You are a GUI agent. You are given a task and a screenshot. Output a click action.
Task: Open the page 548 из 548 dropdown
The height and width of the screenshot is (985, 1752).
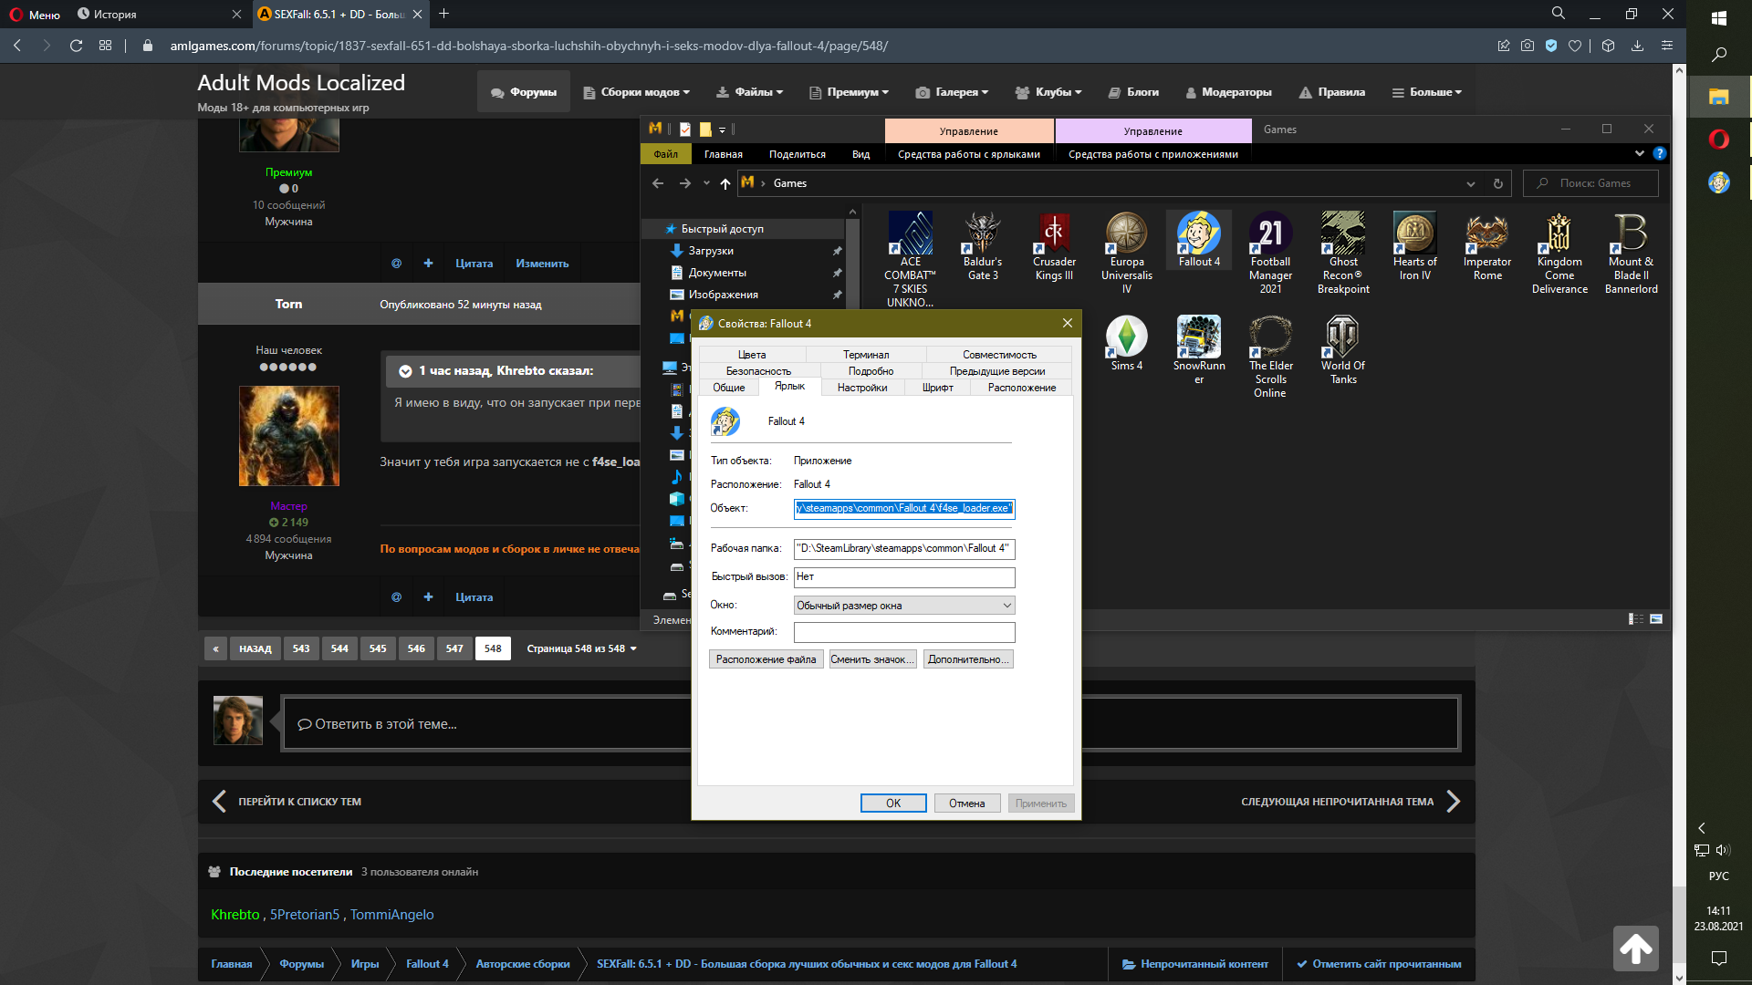coord(581,648)
